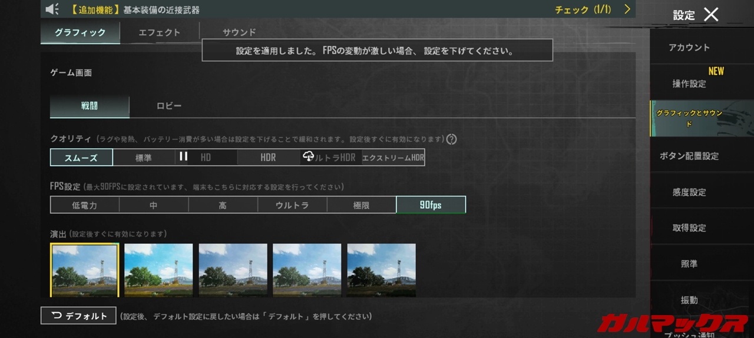Switch to the サウンド tab
Image resolution: width=754 pixels, height=338 pixels.
pos(239,33)
